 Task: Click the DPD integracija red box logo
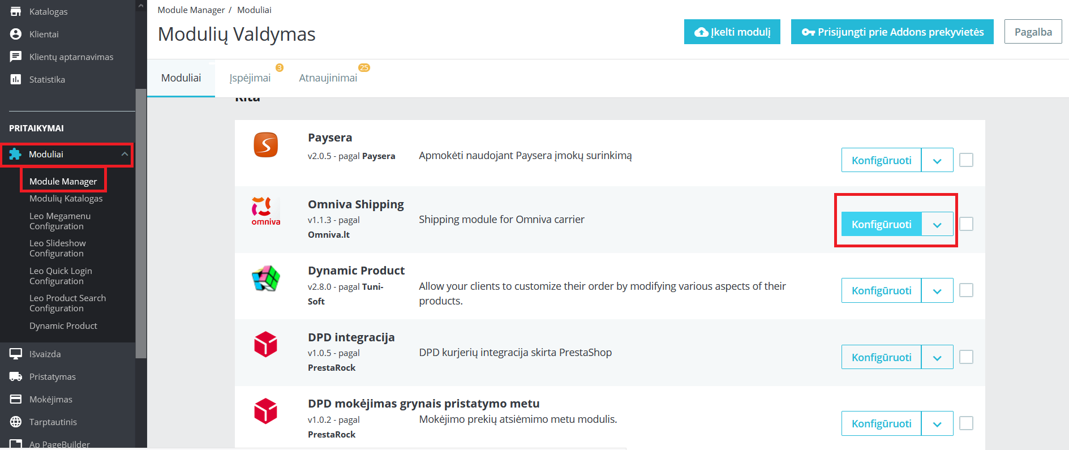tap(265, 344)
